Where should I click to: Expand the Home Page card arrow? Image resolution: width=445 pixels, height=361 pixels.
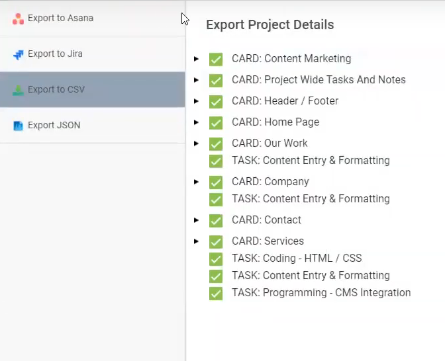[x=196, y=122]
